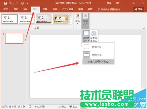Image resolution: width=147 pixels, height=109 pixels.
Task: Open the 文件 menu tab
Action: point(6,9)
